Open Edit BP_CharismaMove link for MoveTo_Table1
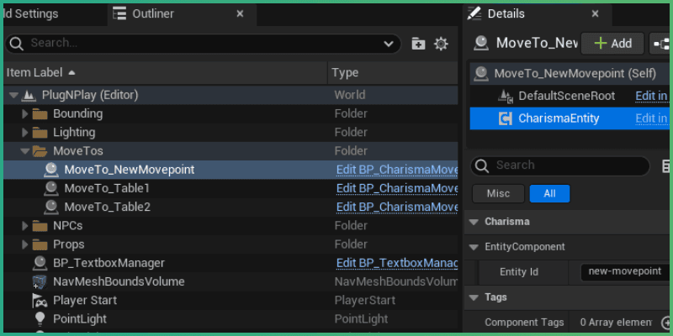673x336 pixels. (x=396, y=188)
